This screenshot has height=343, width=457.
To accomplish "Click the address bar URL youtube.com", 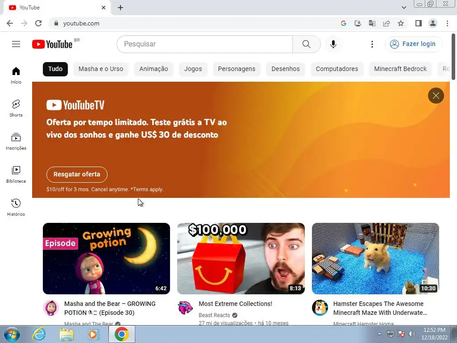I will coord(81,23).
